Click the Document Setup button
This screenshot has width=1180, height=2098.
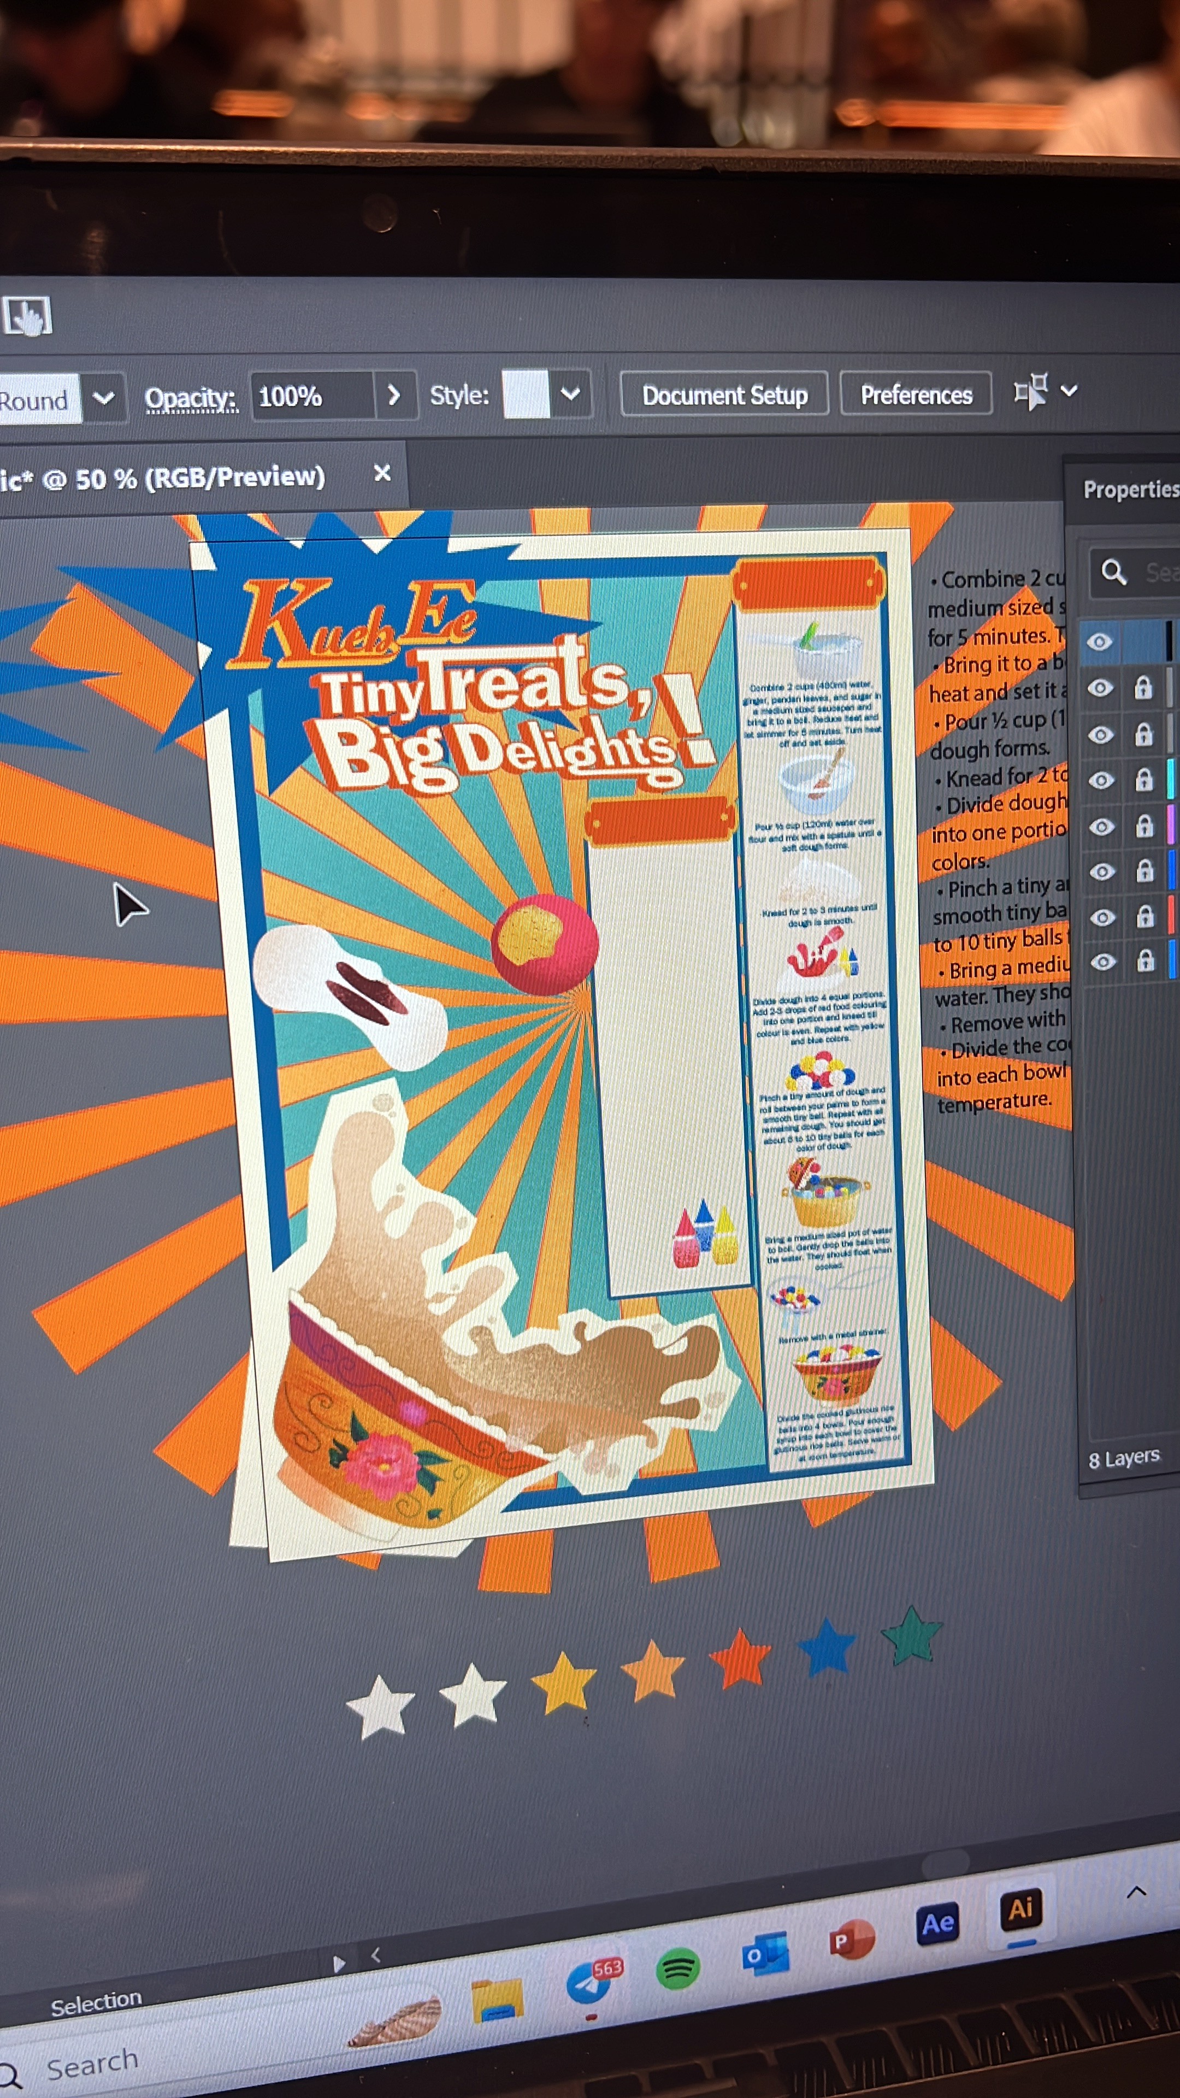click(724, 395)
